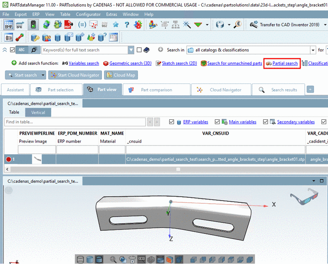Image resolution: width=328 pixels, height=264 pixels.
Task: Open the shopping cart icon
Action: coord(20,25)
